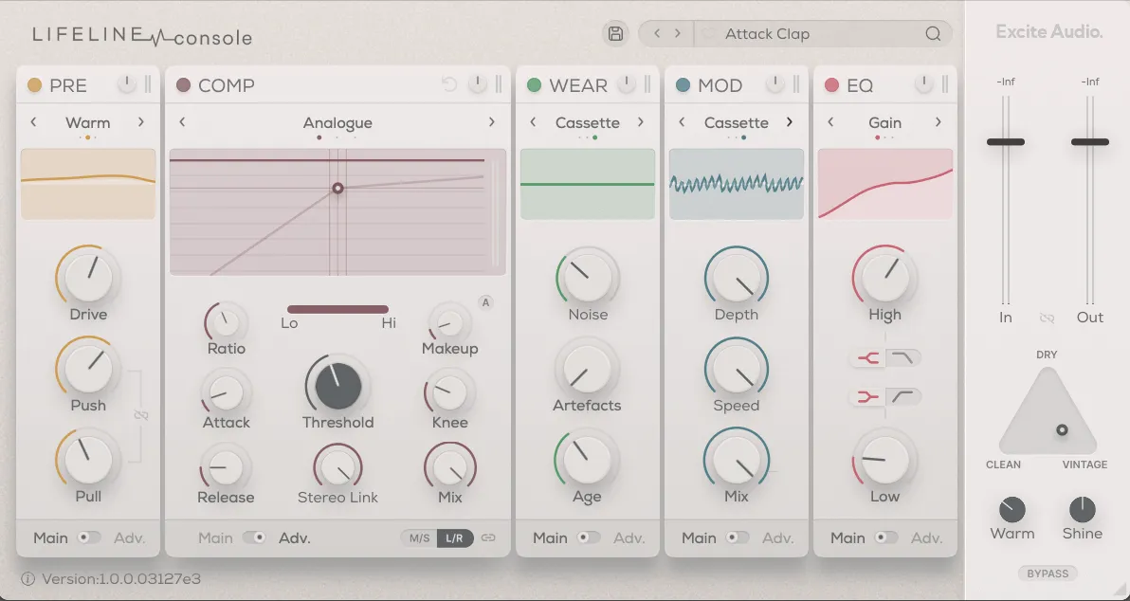This screenshot has width=1130, height=601.
Task: Save preset with the floppy disk icon
Action: [615, 34]
